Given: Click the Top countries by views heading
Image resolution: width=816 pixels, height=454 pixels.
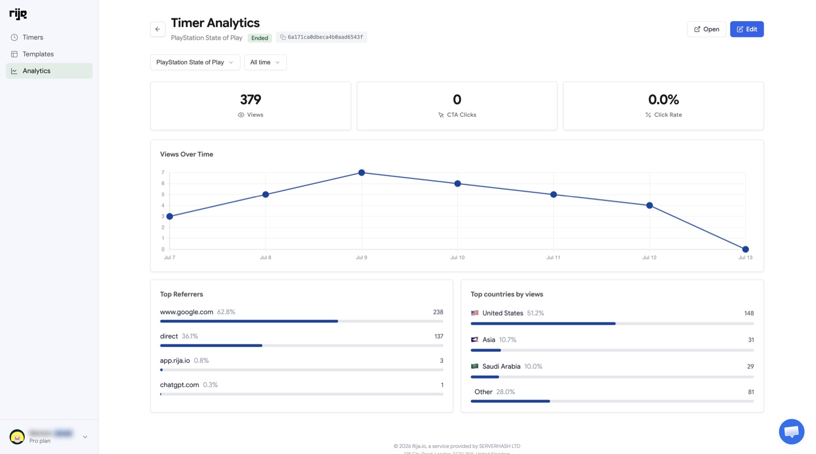Looking at the screenshot, I should [506, 294].
